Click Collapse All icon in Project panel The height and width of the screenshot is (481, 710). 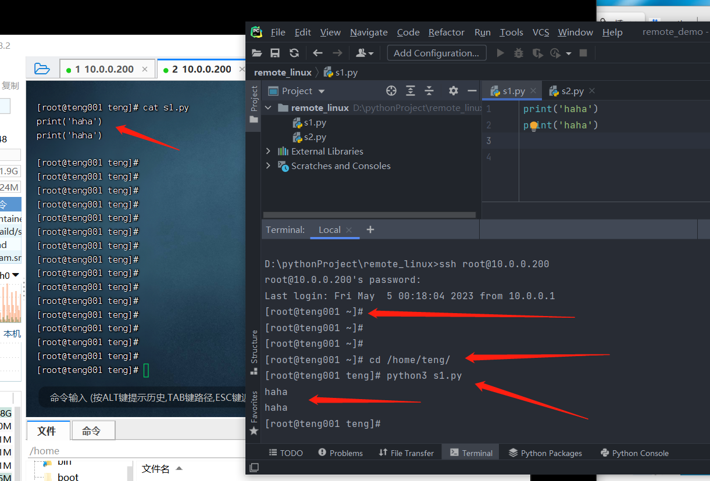[x=429, y=91]
